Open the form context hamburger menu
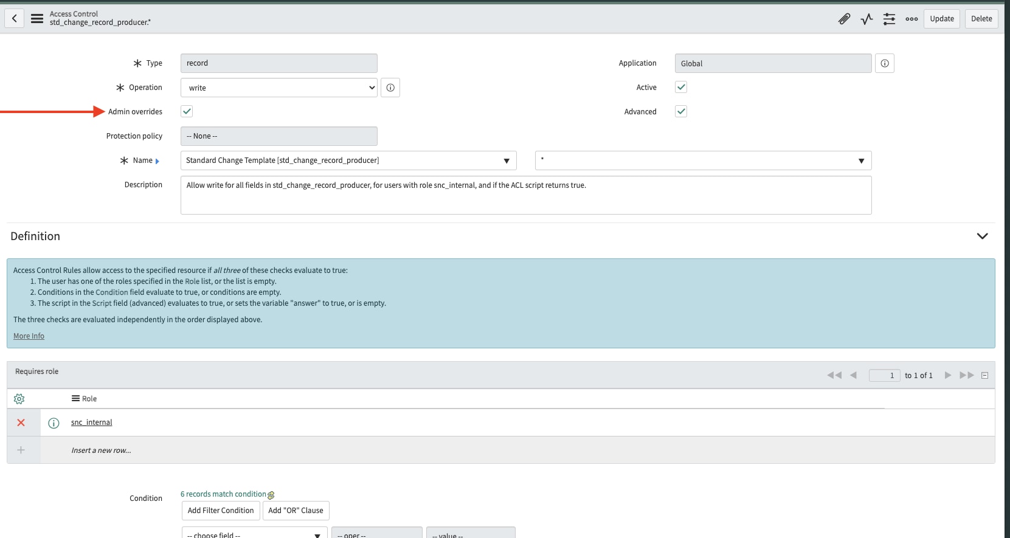 coord(37,18)
